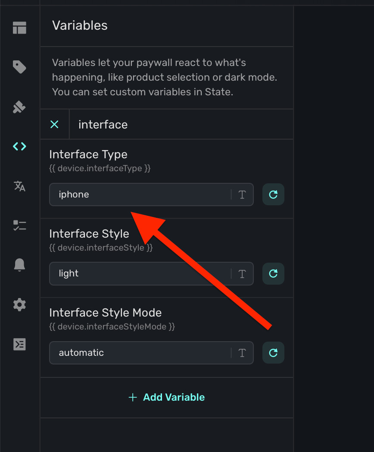Image resolution: width=374 pixels, height=452 pixels.
Task: Click the Interface Style Mode automatic field
Action: point(151,353)
